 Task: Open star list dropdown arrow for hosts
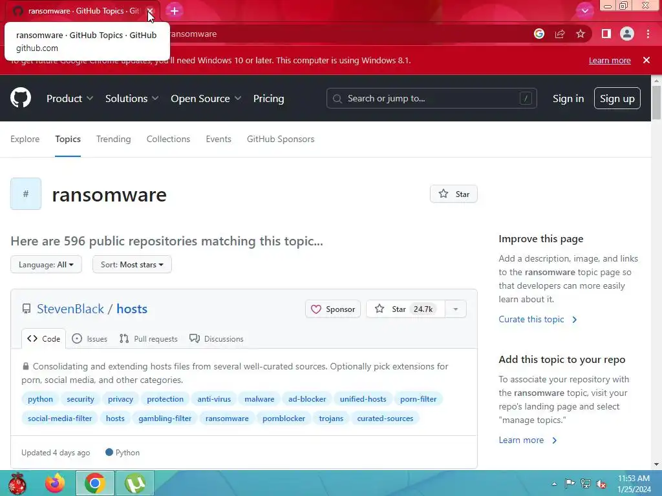click(x=456, y=309)
